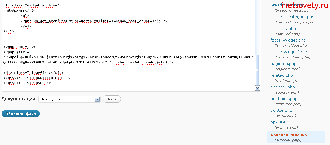
Task: Open paginate.php template file
Action: click(283, 63)
